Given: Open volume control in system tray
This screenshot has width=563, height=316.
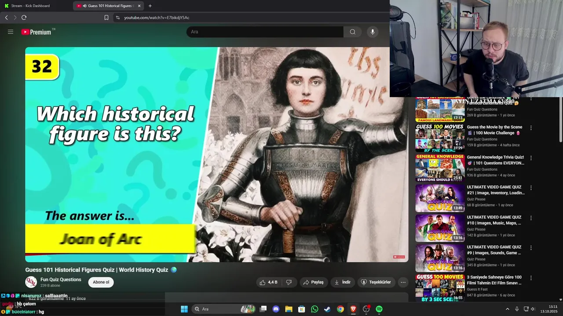Looking at the screenshot, I should [533, 309].
